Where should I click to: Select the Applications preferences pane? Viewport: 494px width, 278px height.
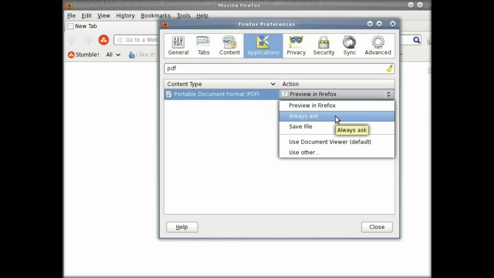[263, 46]
